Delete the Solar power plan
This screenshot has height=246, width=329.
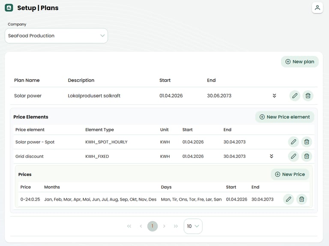pyautogui.click(x=308, y=96)
